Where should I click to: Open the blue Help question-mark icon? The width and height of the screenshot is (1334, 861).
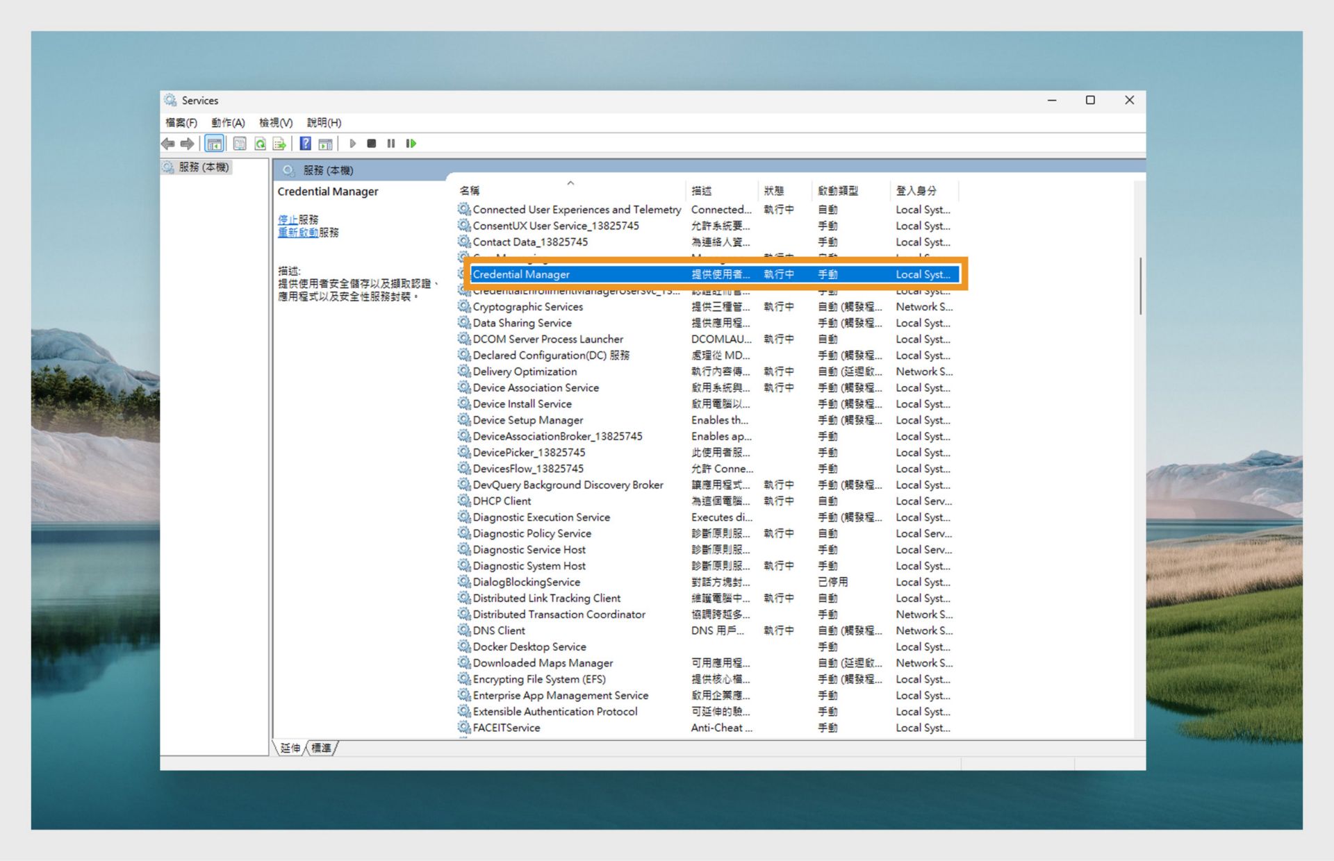305,144
